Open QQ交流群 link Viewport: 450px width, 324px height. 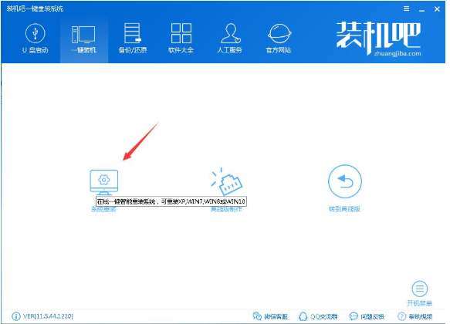[x=318, y=316]
